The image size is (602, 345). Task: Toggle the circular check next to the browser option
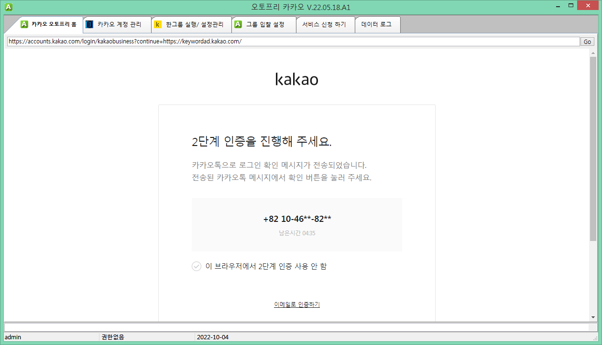196,266
